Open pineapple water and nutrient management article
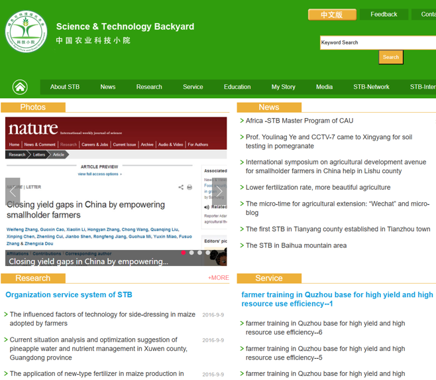The image size is (436, 380). [x=99, y=349]
